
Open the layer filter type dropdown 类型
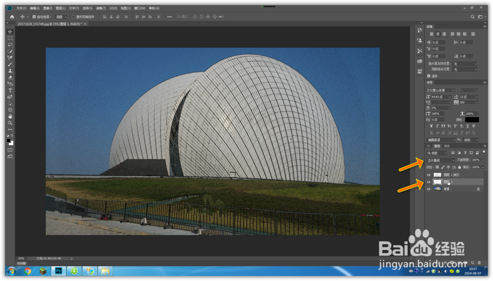[x=437, y=153]
